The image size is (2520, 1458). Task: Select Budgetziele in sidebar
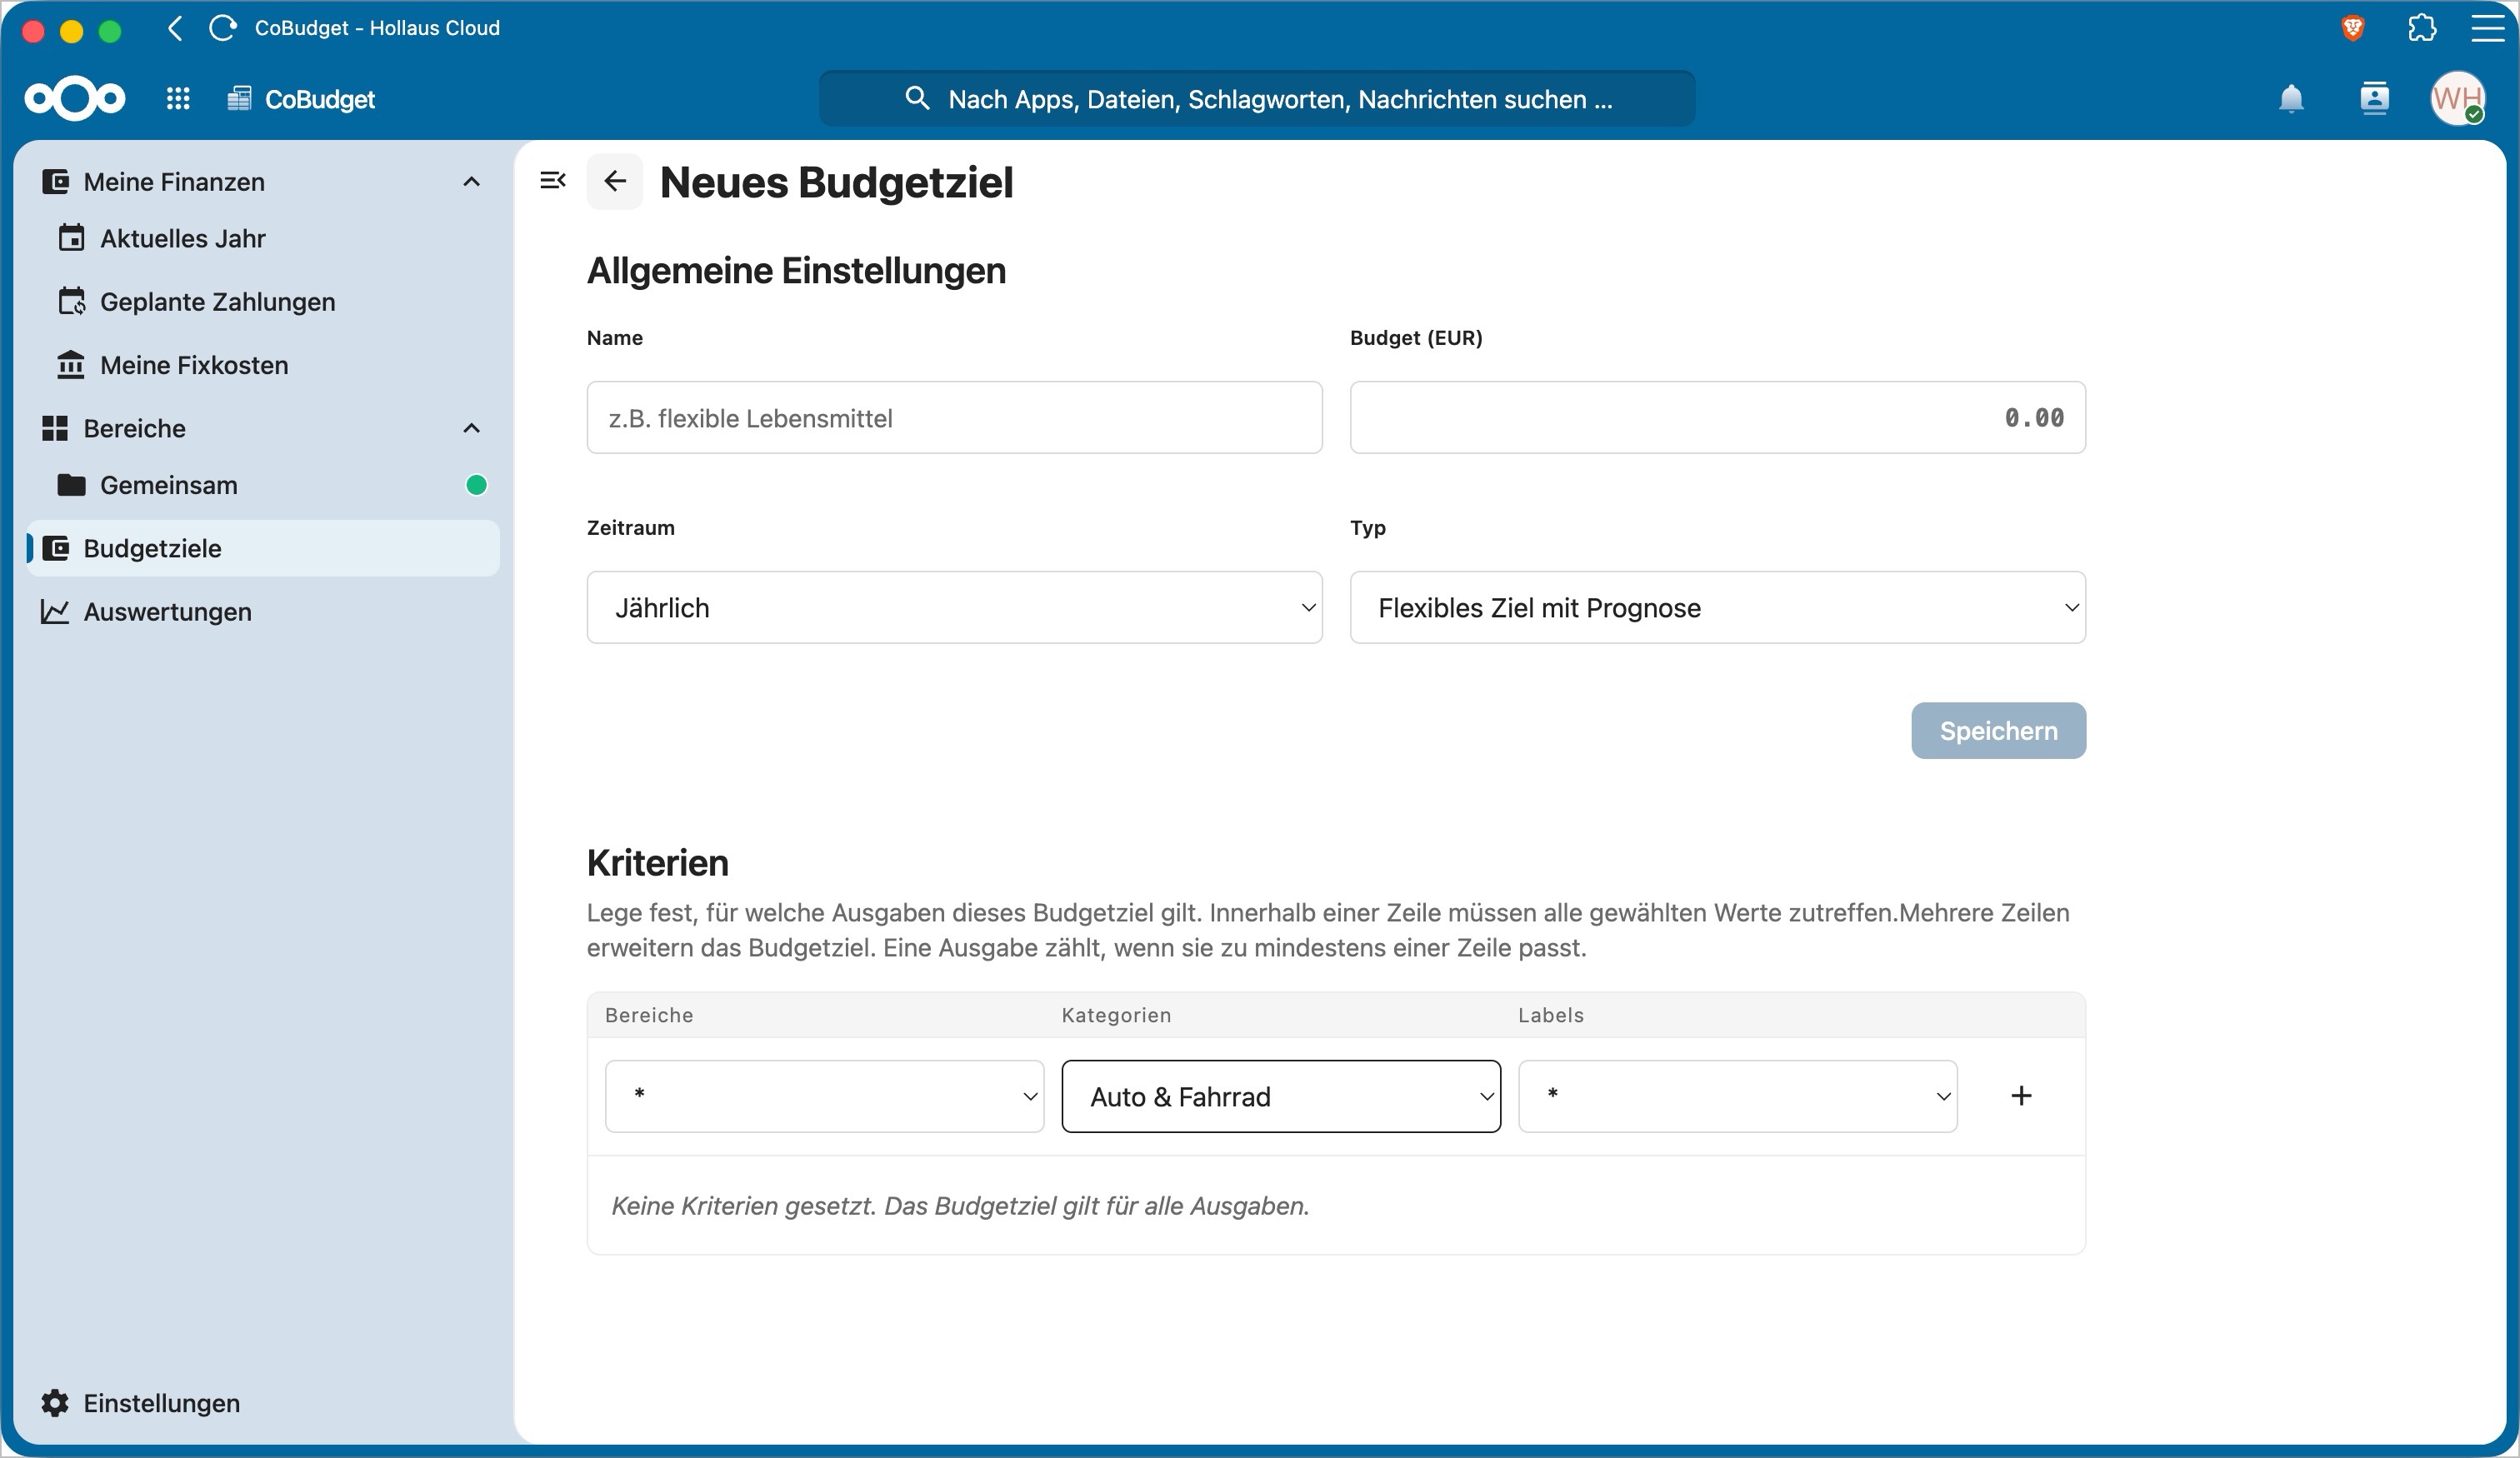(263, 548)
